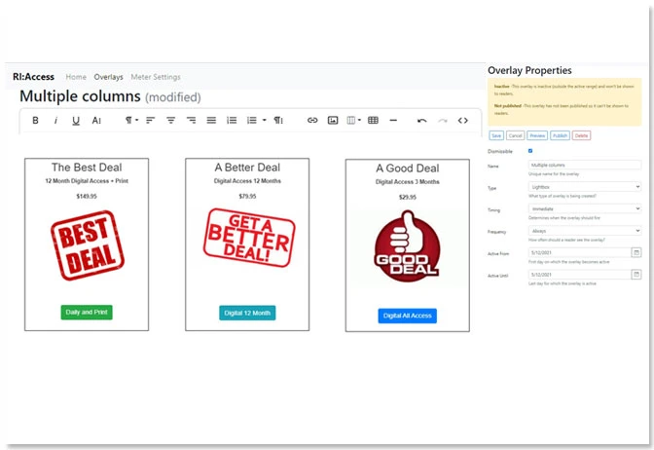The height and width of the screenshot is (450, 654).
Task: Click A Better Deal heading text
Action: click(x=247, y=168)
